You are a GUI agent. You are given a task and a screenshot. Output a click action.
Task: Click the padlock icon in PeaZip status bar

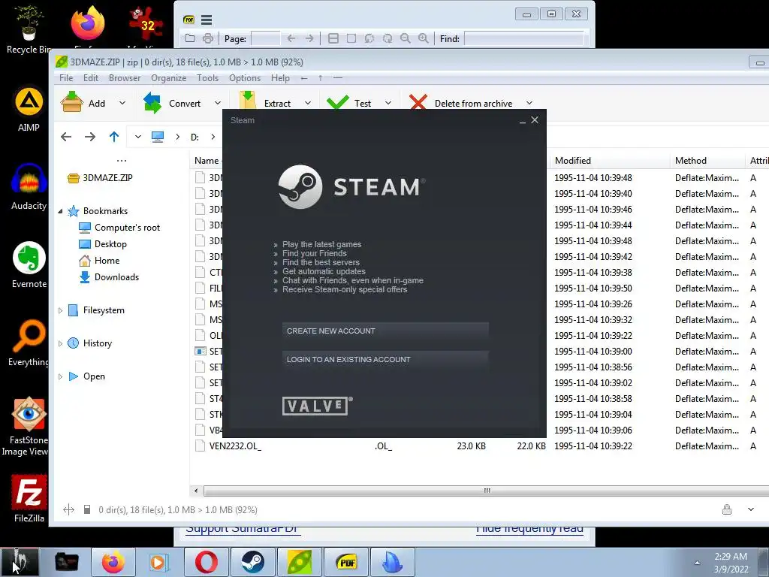727,509
